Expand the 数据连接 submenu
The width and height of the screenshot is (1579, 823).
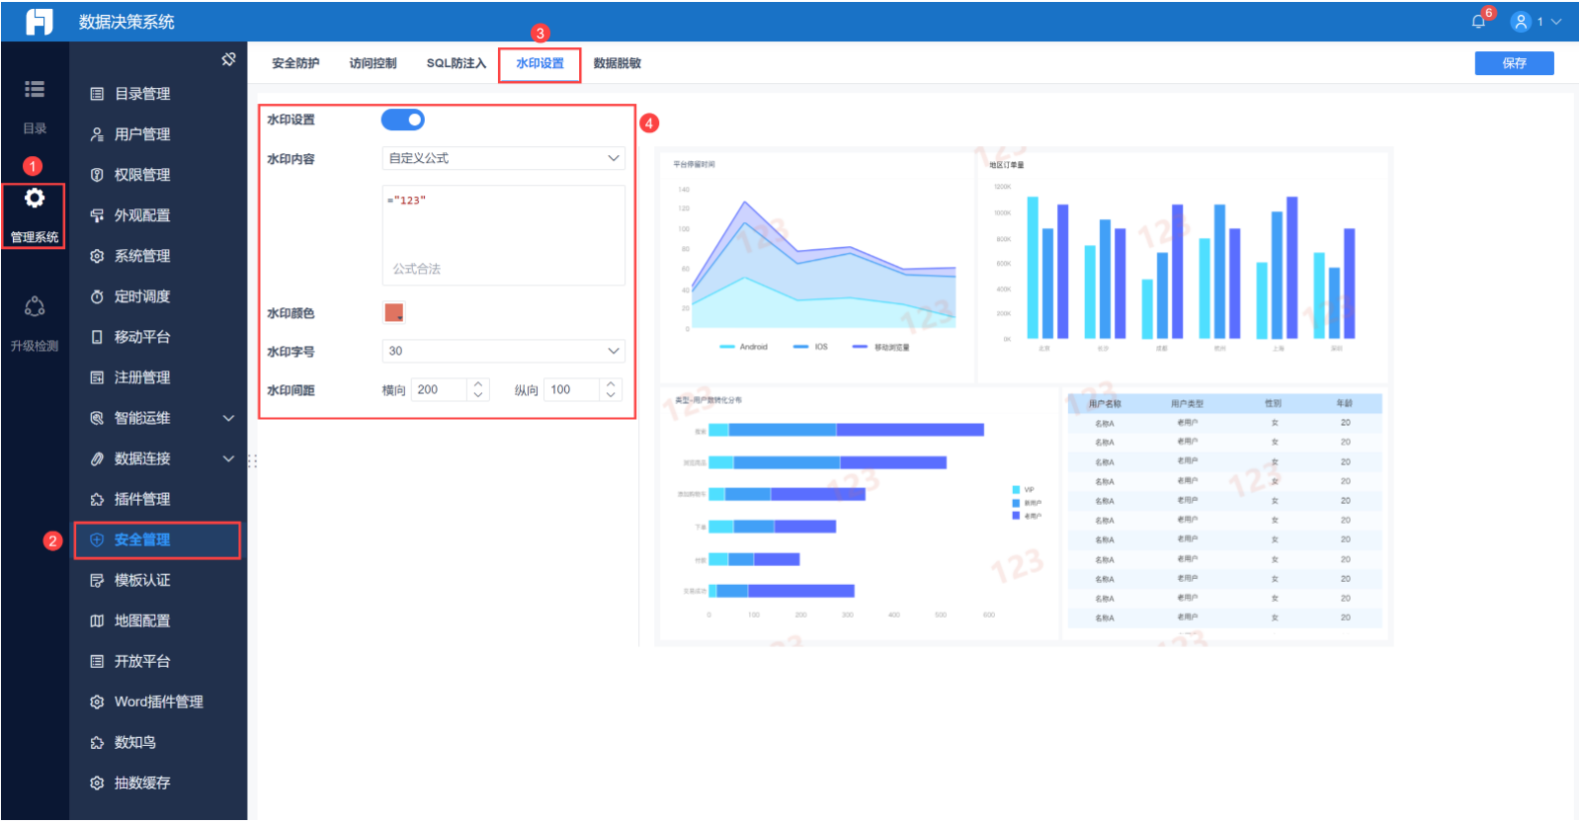228,458
